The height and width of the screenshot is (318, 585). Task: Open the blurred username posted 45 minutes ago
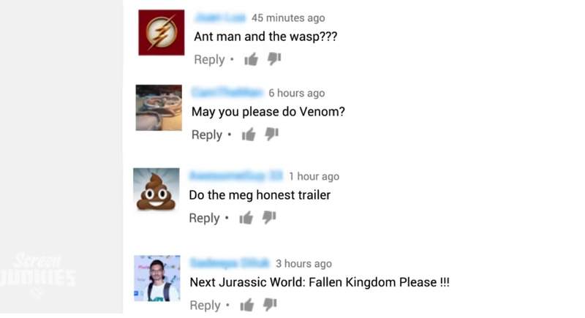click(x=220, y=18)
